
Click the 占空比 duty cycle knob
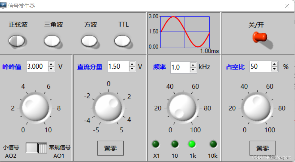pos(257,108)
